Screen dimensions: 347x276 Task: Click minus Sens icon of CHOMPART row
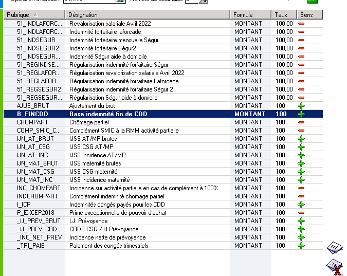301,122
